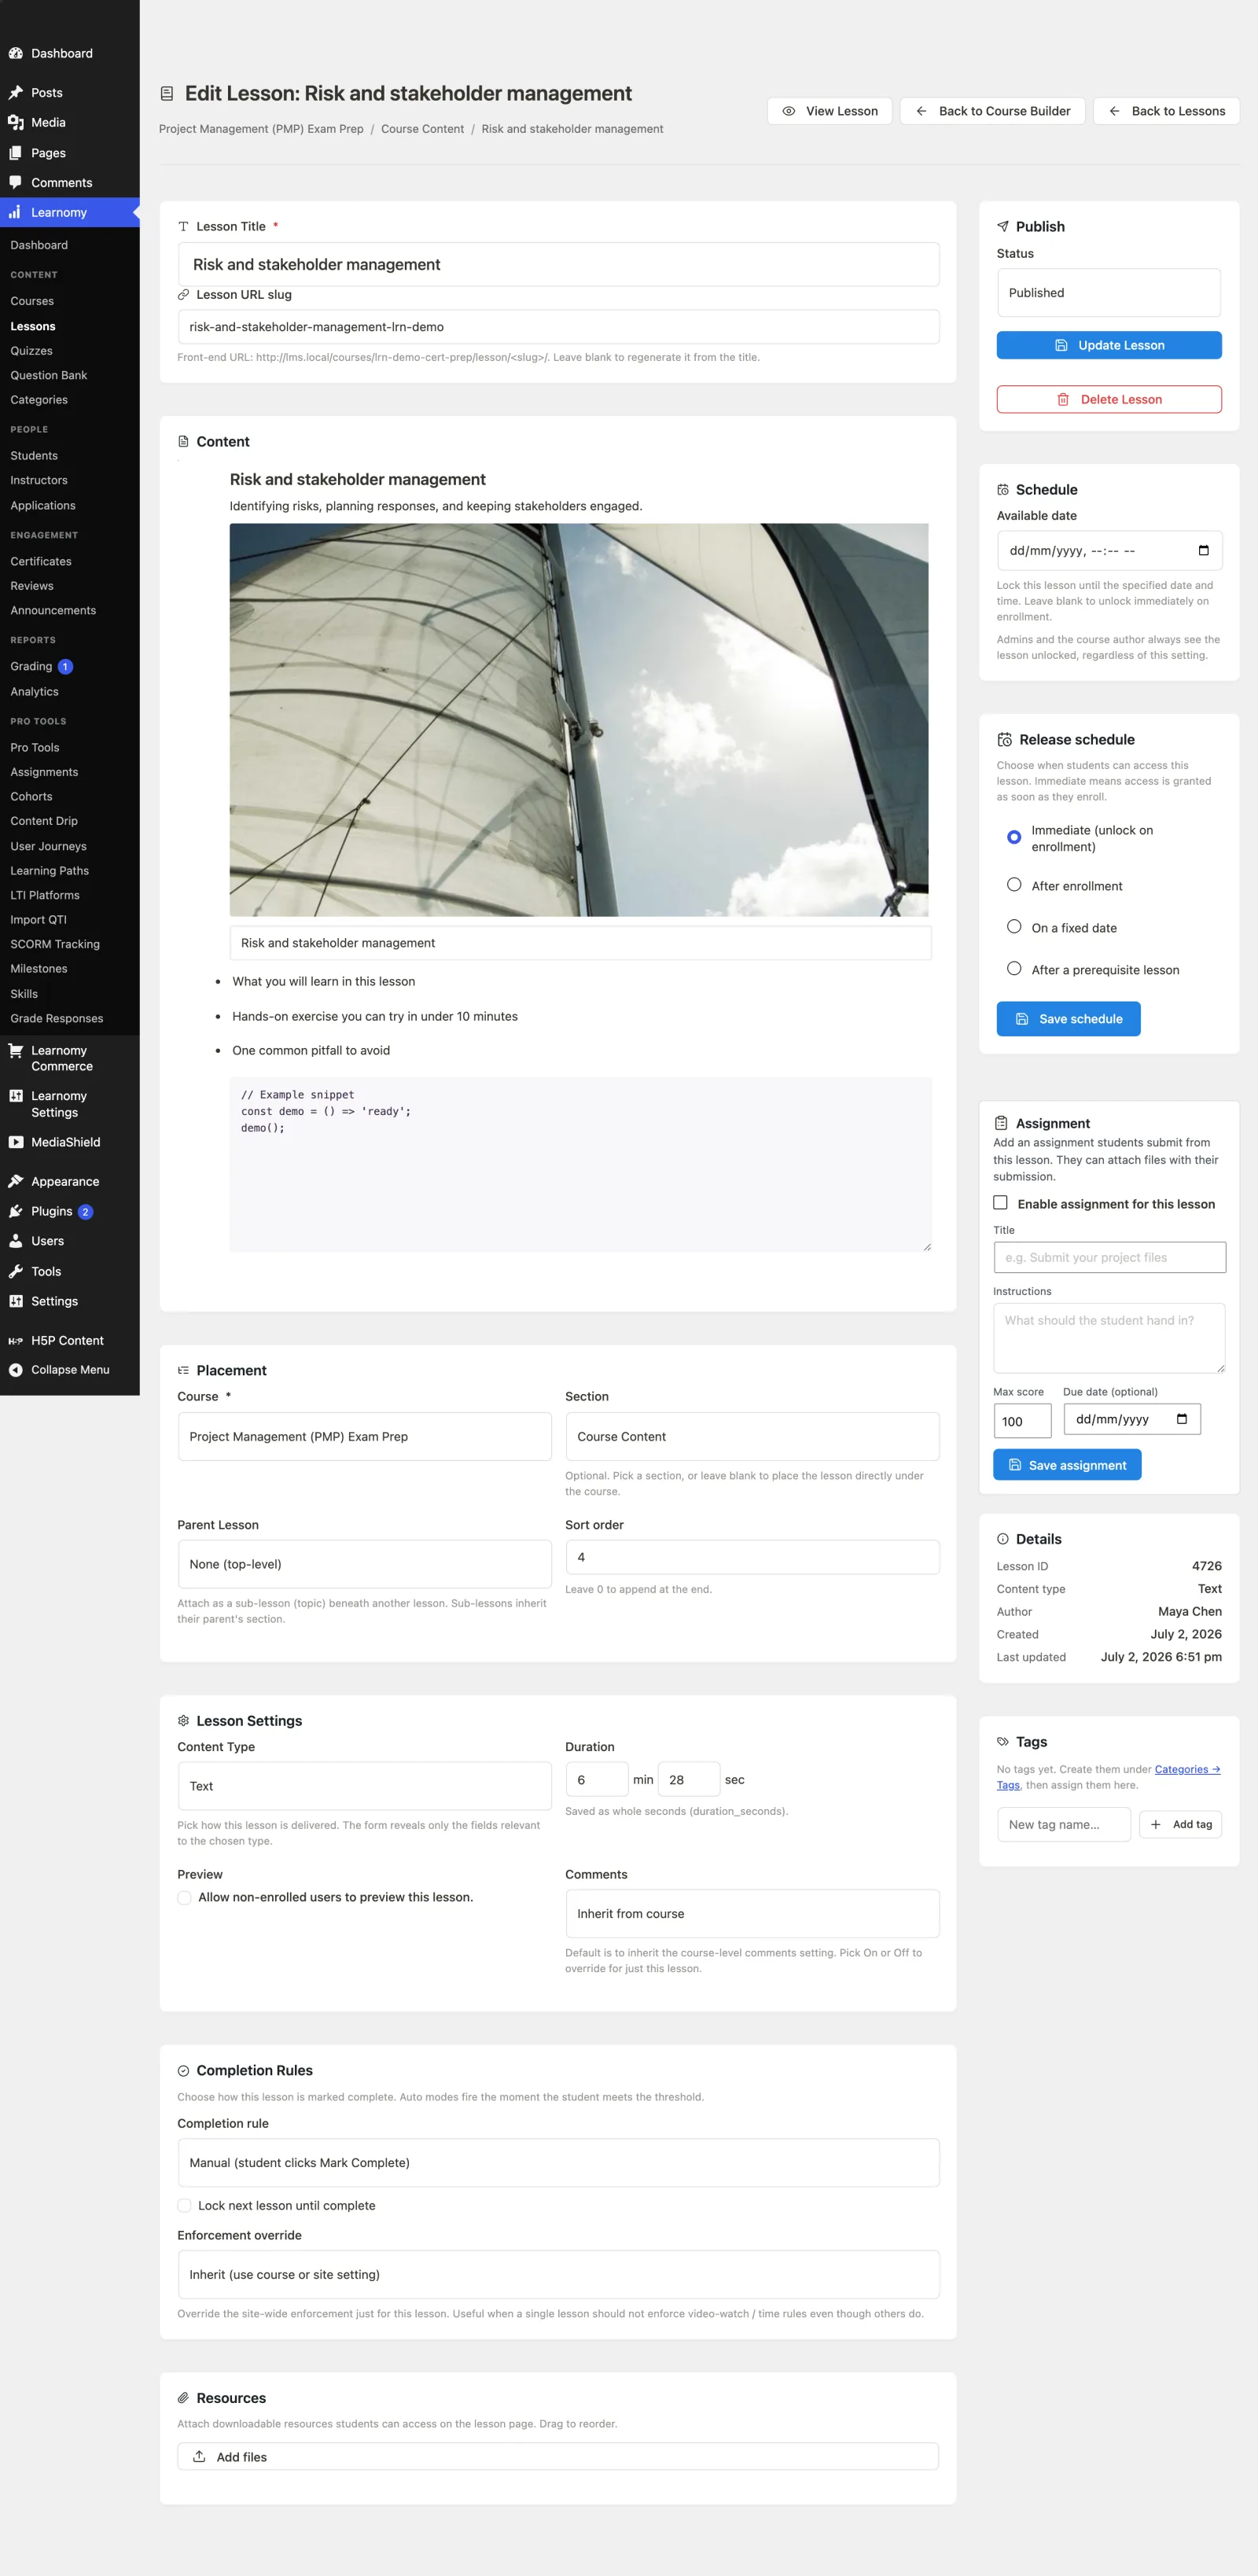Open the Completion rule dropdown
Screen dimensions: 1258x2576
point(558,2162)
